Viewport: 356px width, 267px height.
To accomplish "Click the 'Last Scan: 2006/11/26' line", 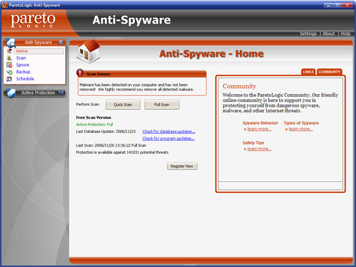I will tap(111, 145).
